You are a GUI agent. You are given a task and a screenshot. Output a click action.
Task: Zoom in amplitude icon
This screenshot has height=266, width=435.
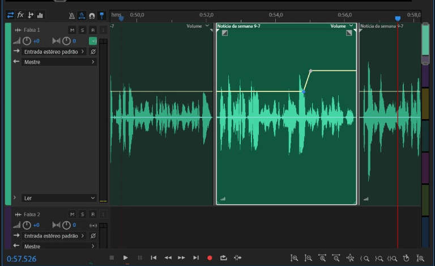click(x=294, y=258)
